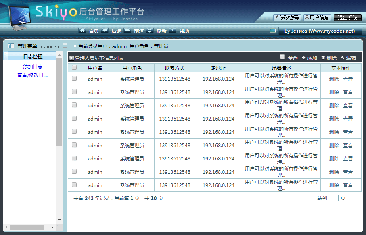Click the 转到 page number input box
The image size is (366, 235).
(334, 198)
